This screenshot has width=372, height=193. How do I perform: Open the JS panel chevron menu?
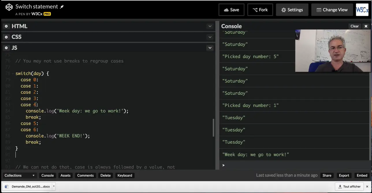[210, 48]
